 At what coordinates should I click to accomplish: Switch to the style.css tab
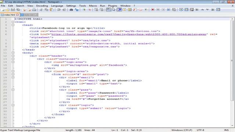(29, 15)
